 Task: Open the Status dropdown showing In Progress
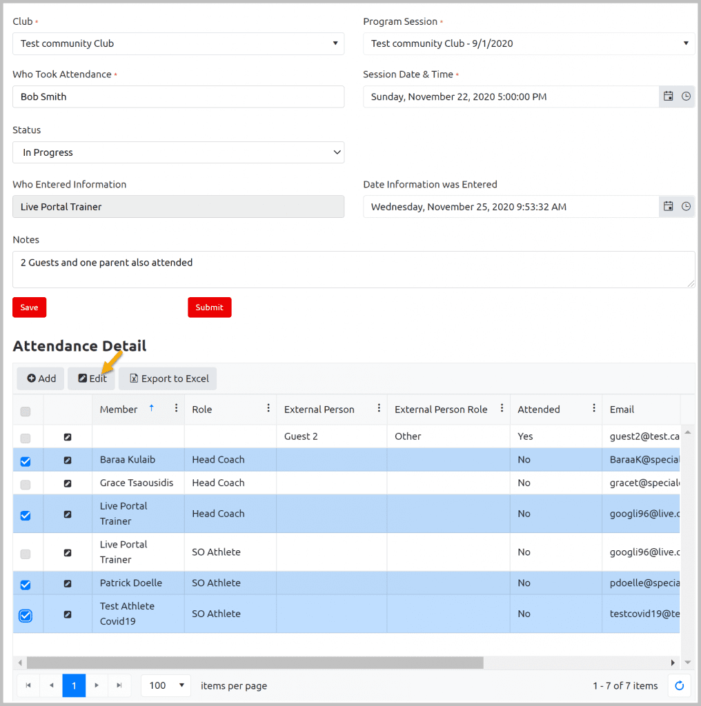coord(178,152)
